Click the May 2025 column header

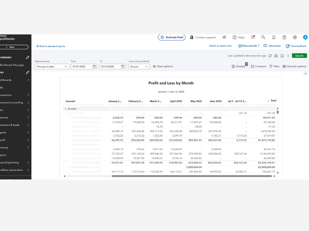196,101
